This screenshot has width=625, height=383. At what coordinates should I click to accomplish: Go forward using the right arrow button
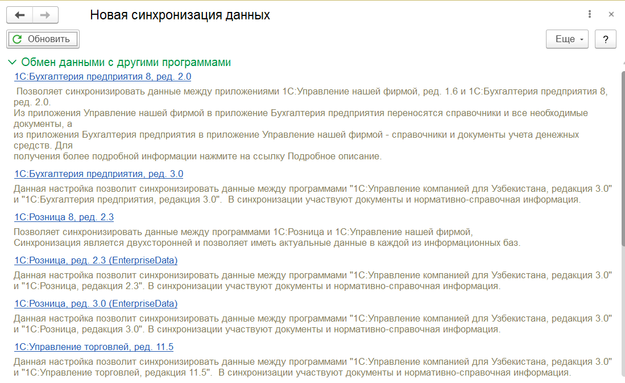coord(45,15)
